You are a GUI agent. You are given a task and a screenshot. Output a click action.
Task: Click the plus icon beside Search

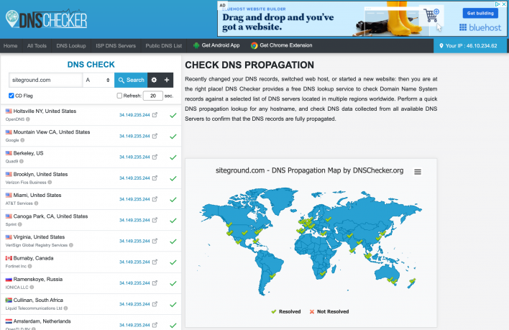(x=167, y=80)
